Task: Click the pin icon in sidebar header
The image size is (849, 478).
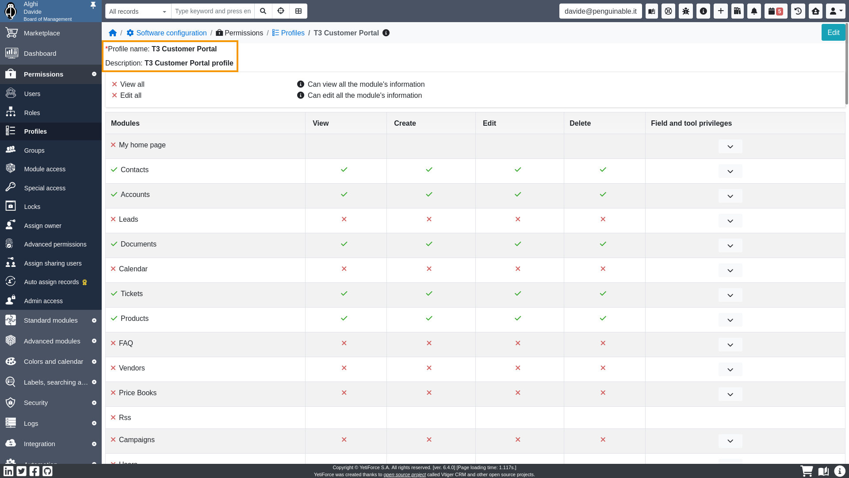Action: [93, 5]
